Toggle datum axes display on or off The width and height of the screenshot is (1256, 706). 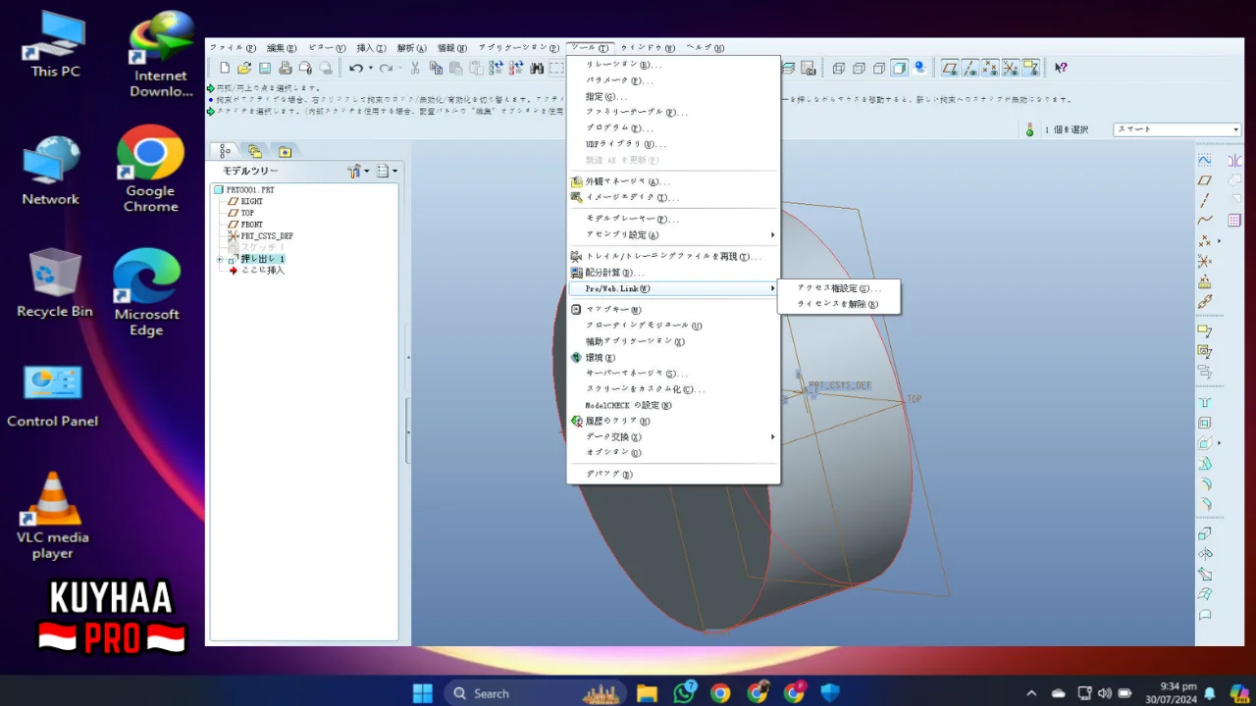tap(970, 68)
